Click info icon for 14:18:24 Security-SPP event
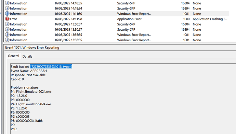236x134 pixels. point(7,8)
